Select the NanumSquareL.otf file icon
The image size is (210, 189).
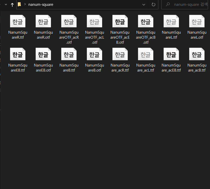coord(197,21)
